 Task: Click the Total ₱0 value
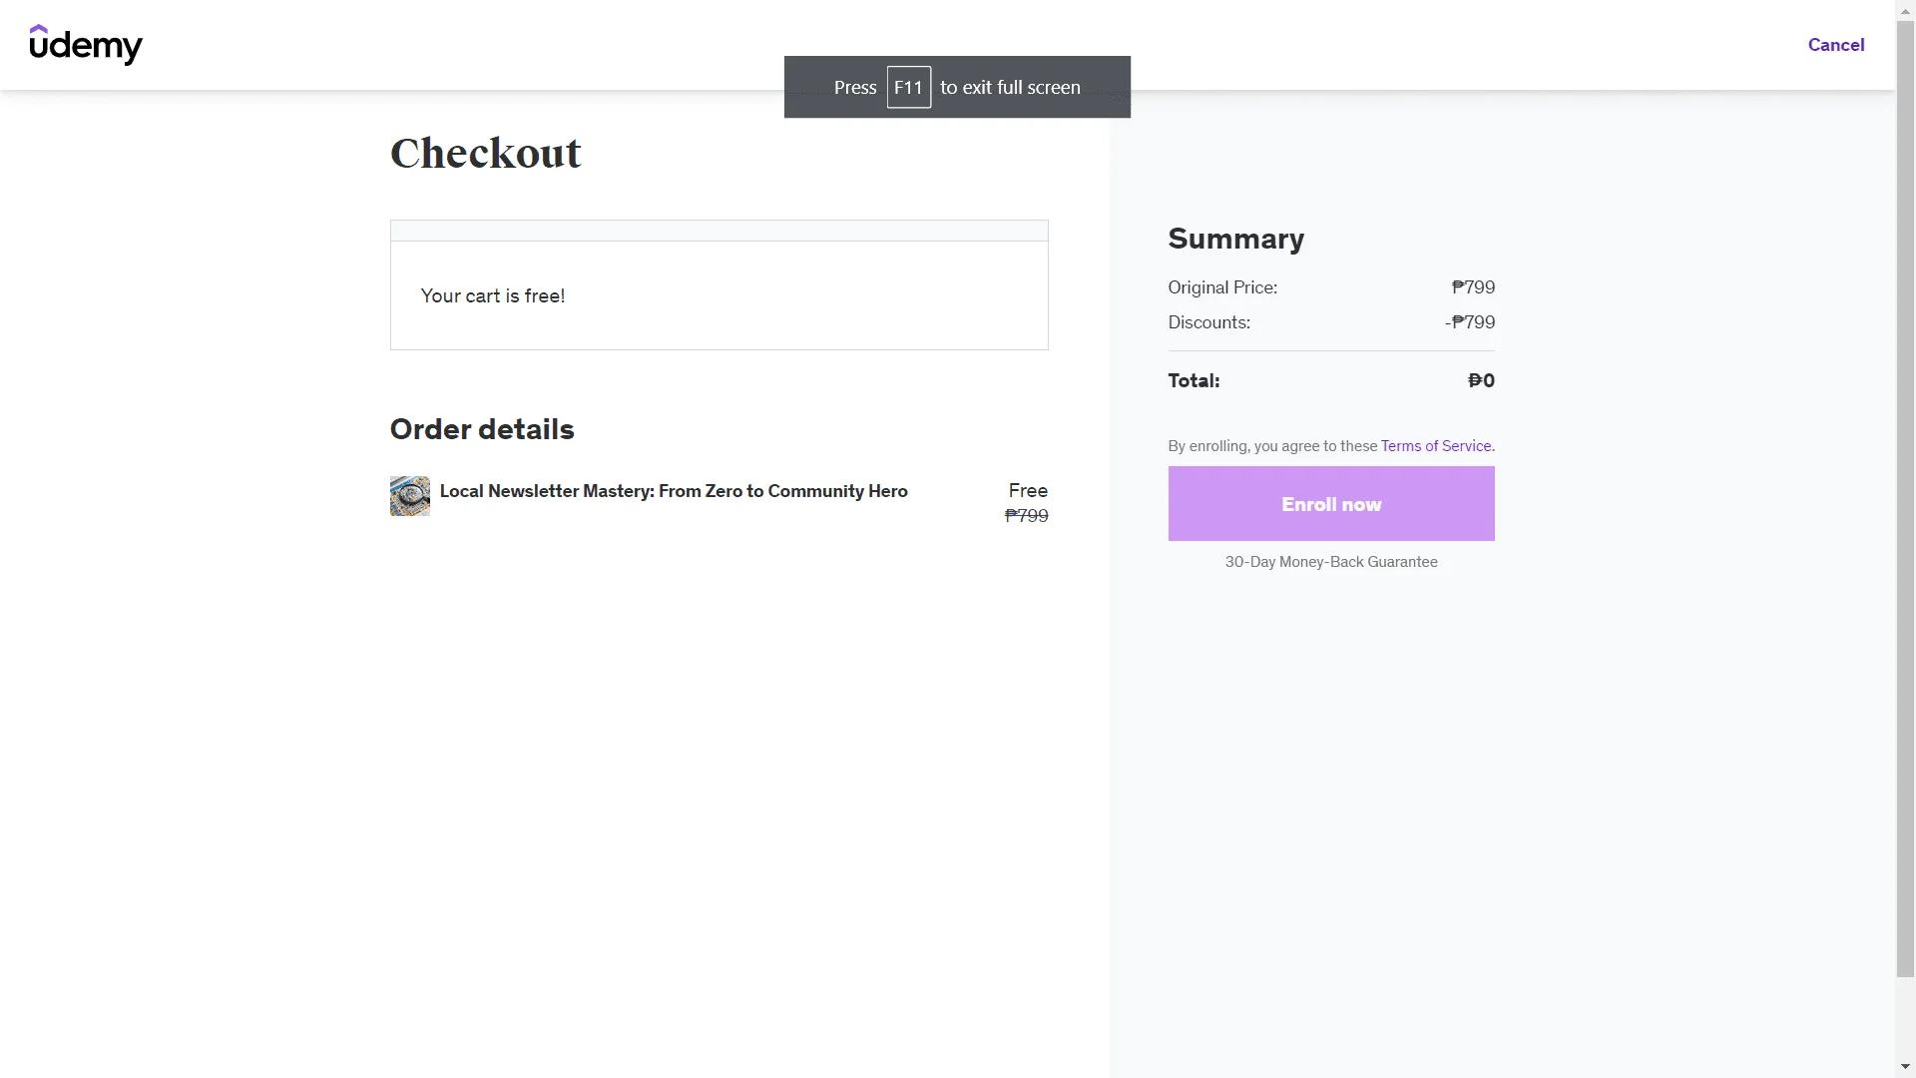pos(1481,380)
